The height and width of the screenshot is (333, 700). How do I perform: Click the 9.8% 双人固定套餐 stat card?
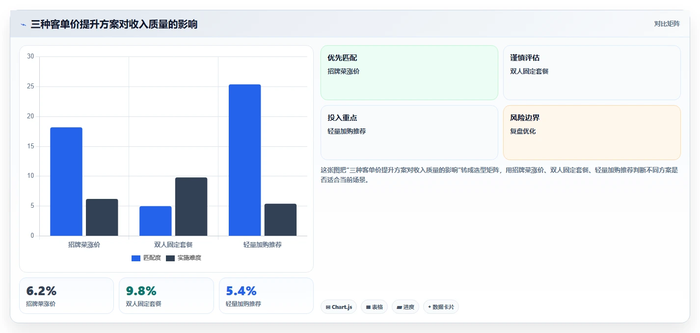pos(166,296)
